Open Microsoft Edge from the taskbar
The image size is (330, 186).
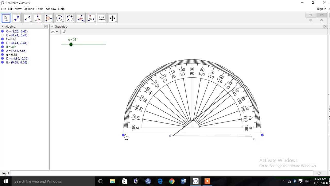[x=160, y=181]
